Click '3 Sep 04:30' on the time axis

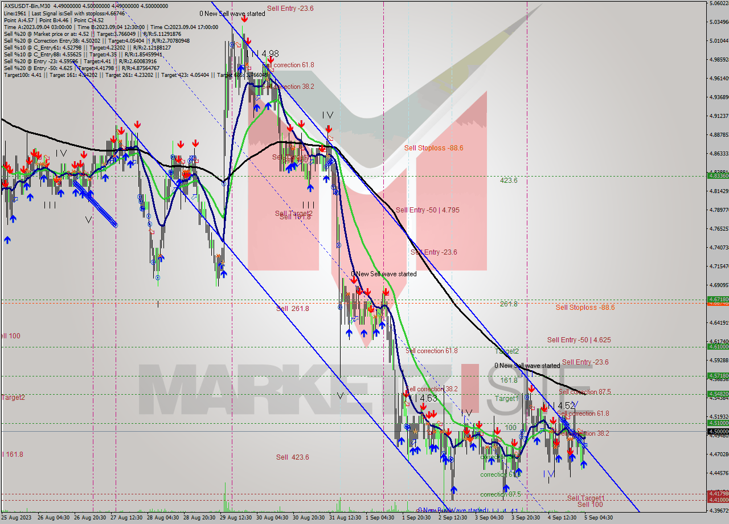(x=490, y=518)
